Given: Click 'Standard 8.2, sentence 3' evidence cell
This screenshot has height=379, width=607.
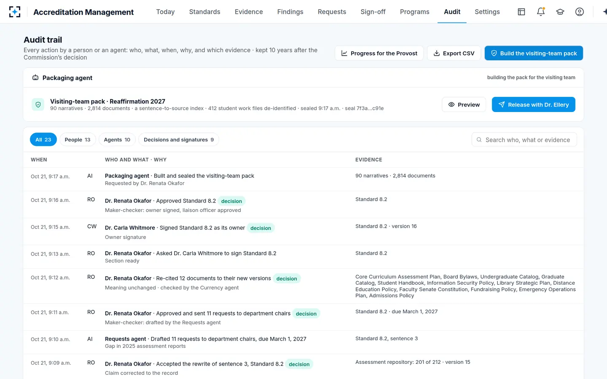Looking at the screenshot, I should pyautogui.click(x=387, y=339).
